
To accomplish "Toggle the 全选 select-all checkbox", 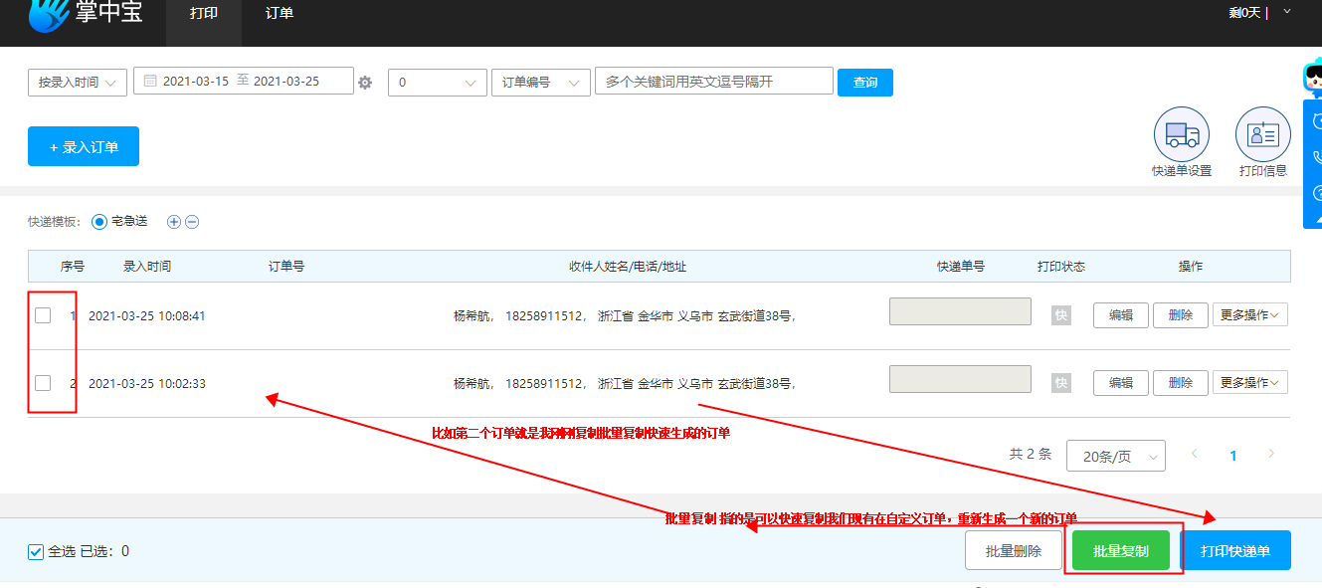I will coord(36,551).
